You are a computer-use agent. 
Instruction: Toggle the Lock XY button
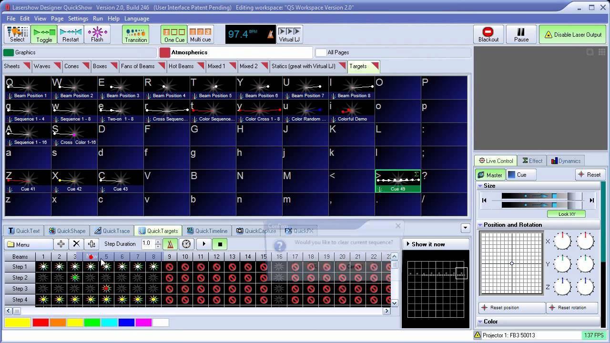pyautogui.click(x=566, y=214)
